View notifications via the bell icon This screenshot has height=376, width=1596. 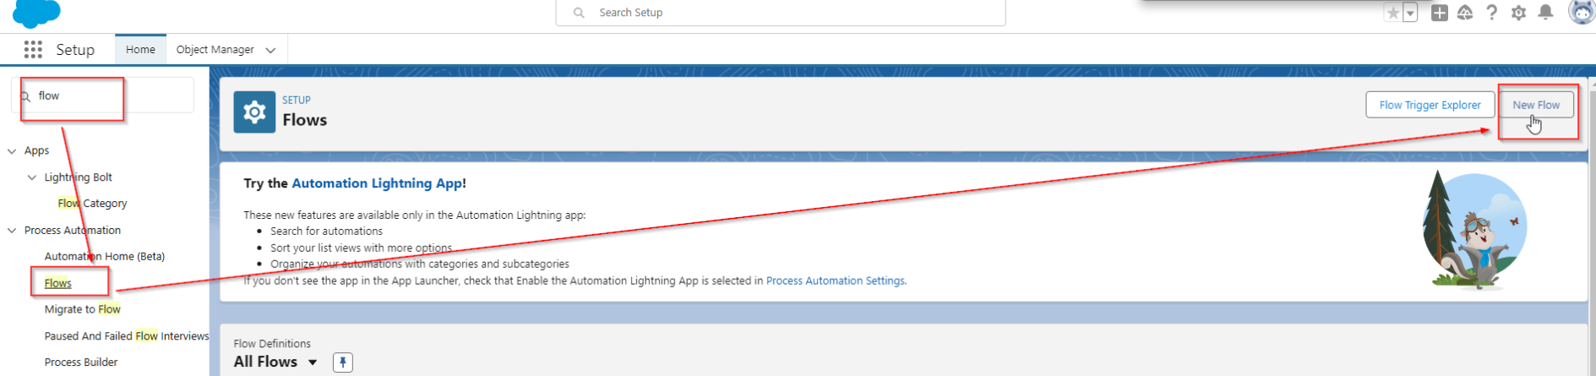1545,13
